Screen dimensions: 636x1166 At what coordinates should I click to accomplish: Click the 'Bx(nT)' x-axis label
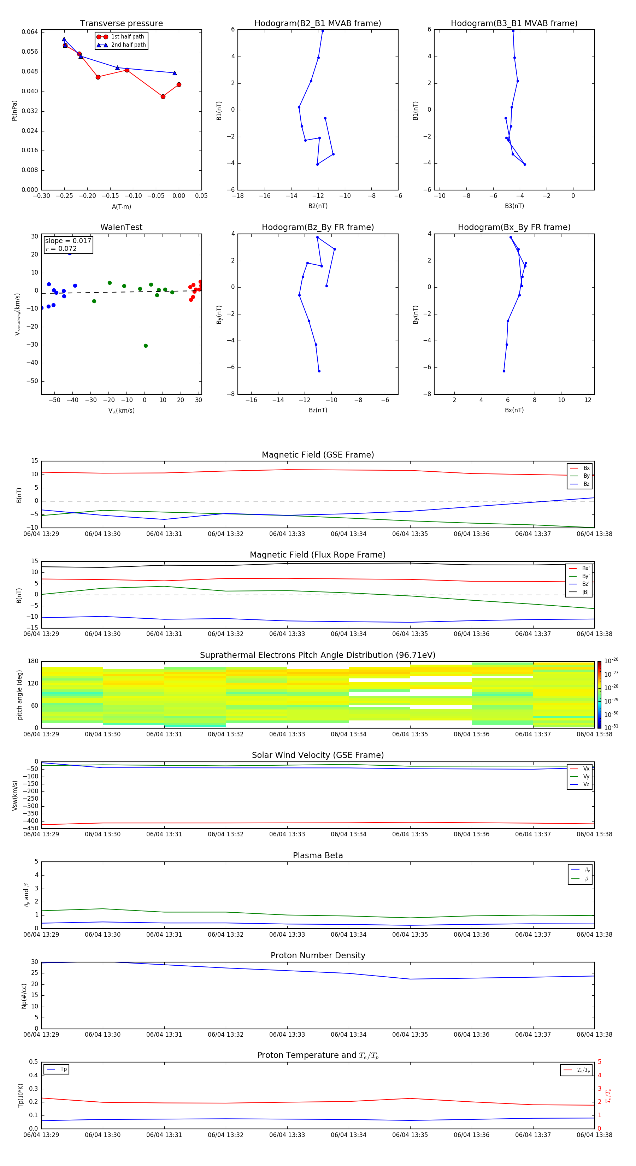click(x=514, y=410)
